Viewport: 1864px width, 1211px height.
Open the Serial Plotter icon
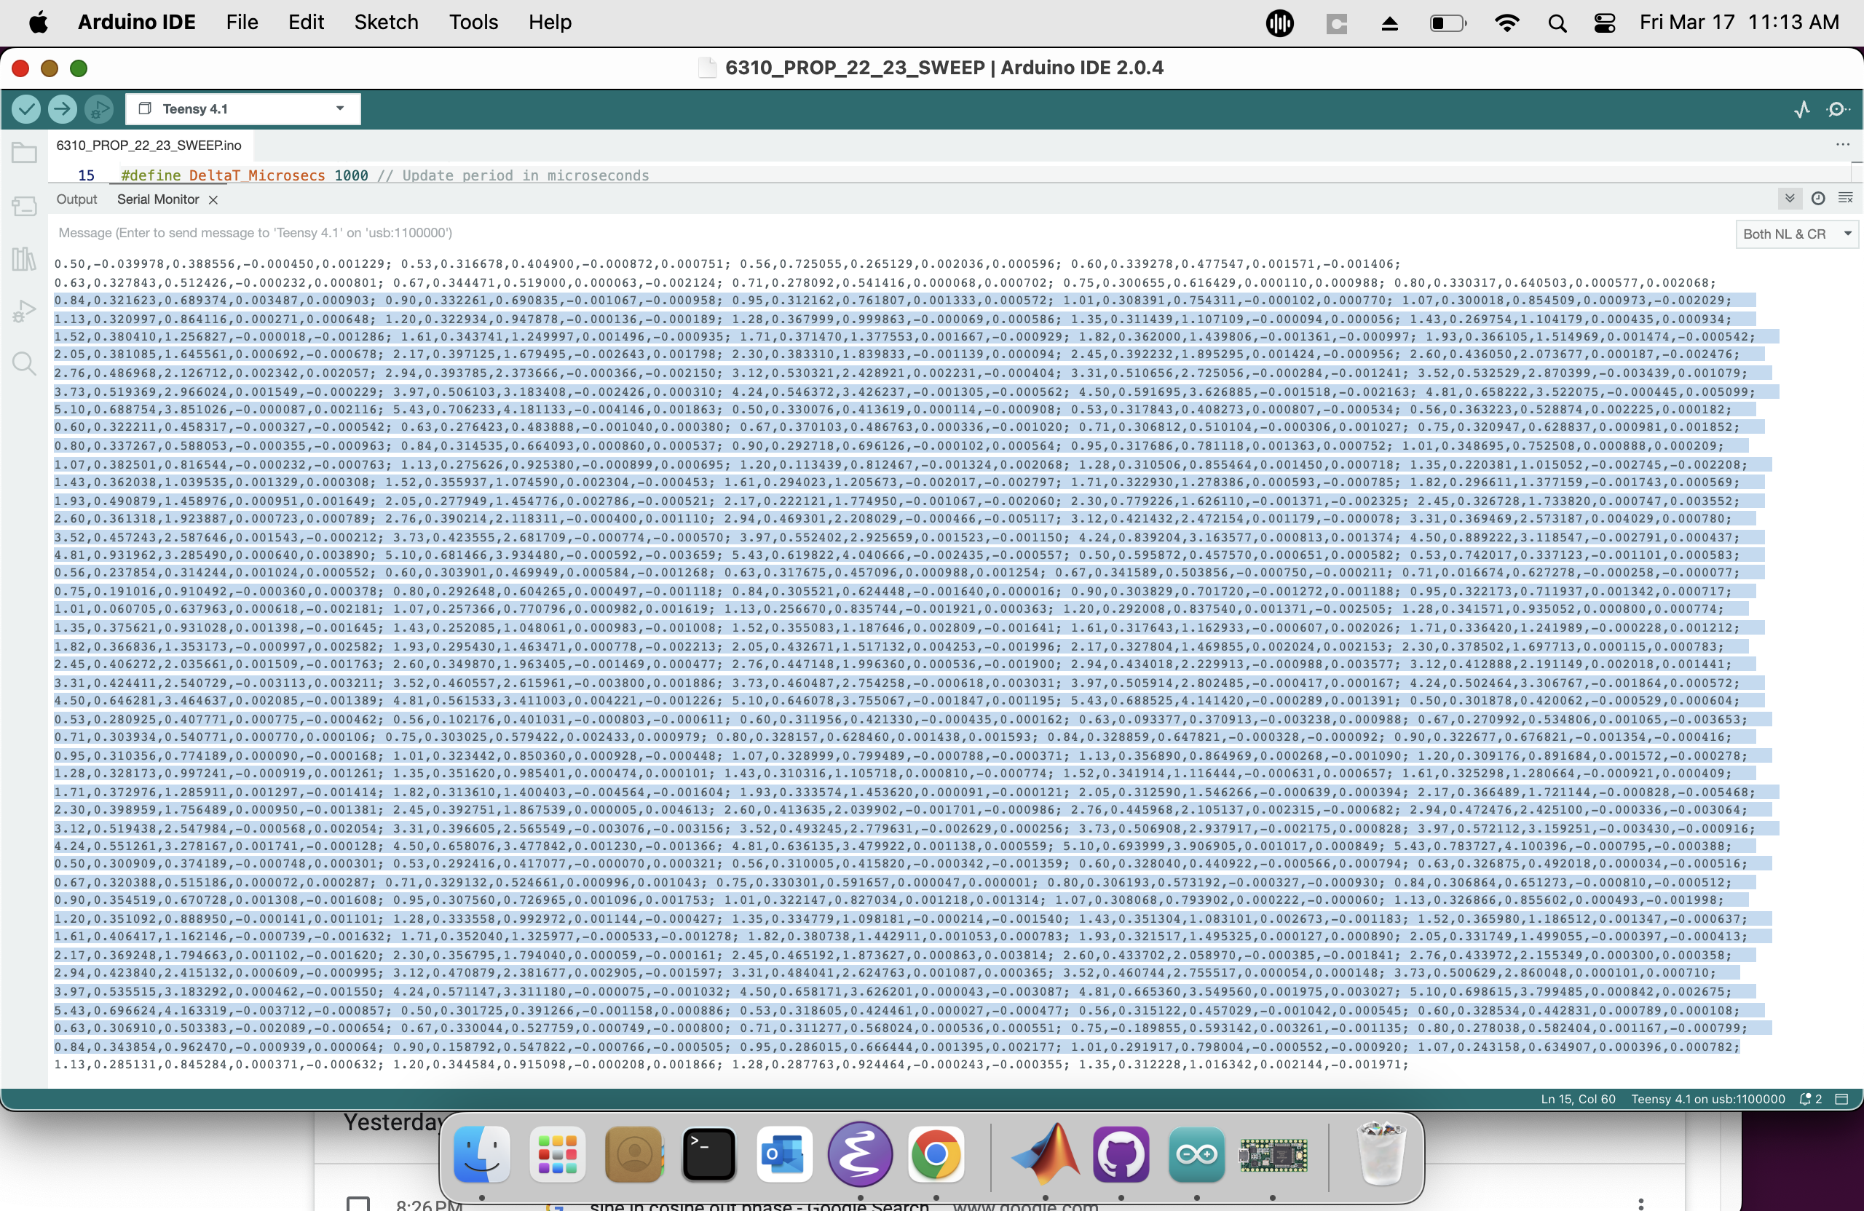[1802, 109]
